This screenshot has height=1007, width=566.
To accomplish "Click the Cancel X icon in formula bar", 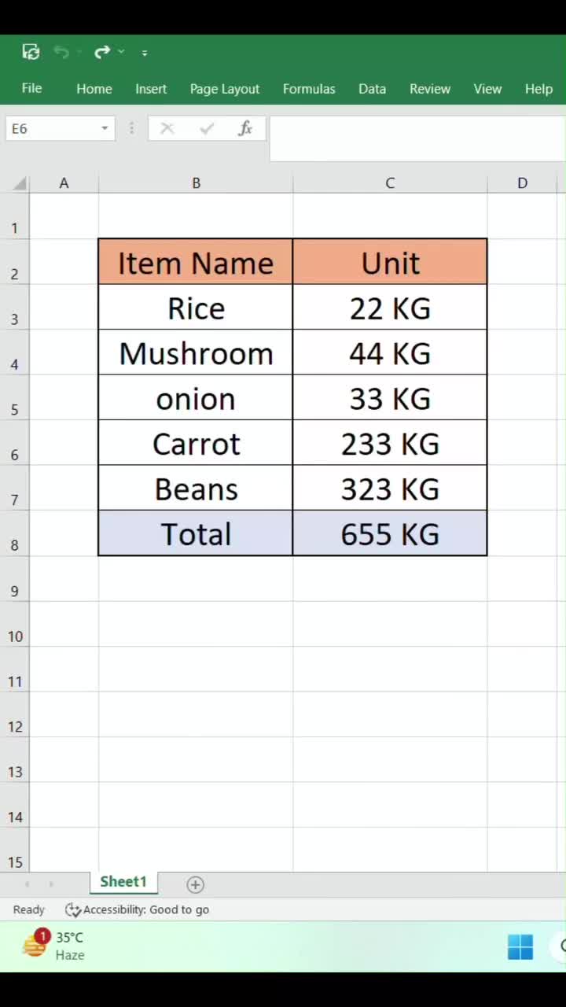I will point(167,128).
